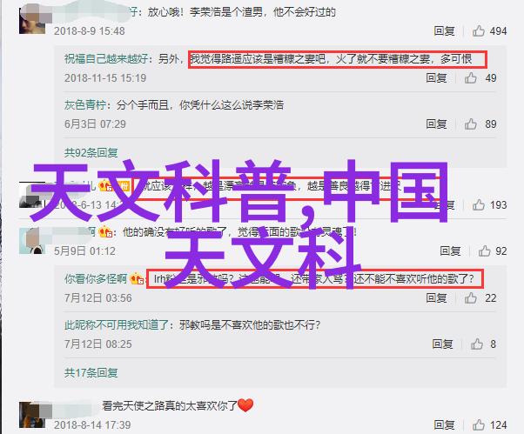This screenshot has height=434, width=524.
Task: Like the 灰色青柠 reply with 89 likes
Action: [x=470, y=124]
